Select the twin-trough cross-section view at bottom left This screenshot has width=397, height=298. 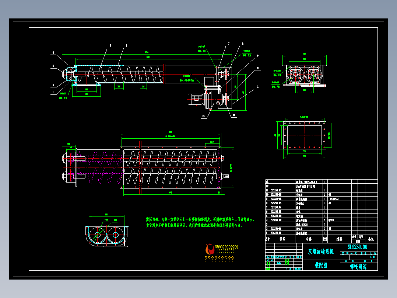(106, 236)
